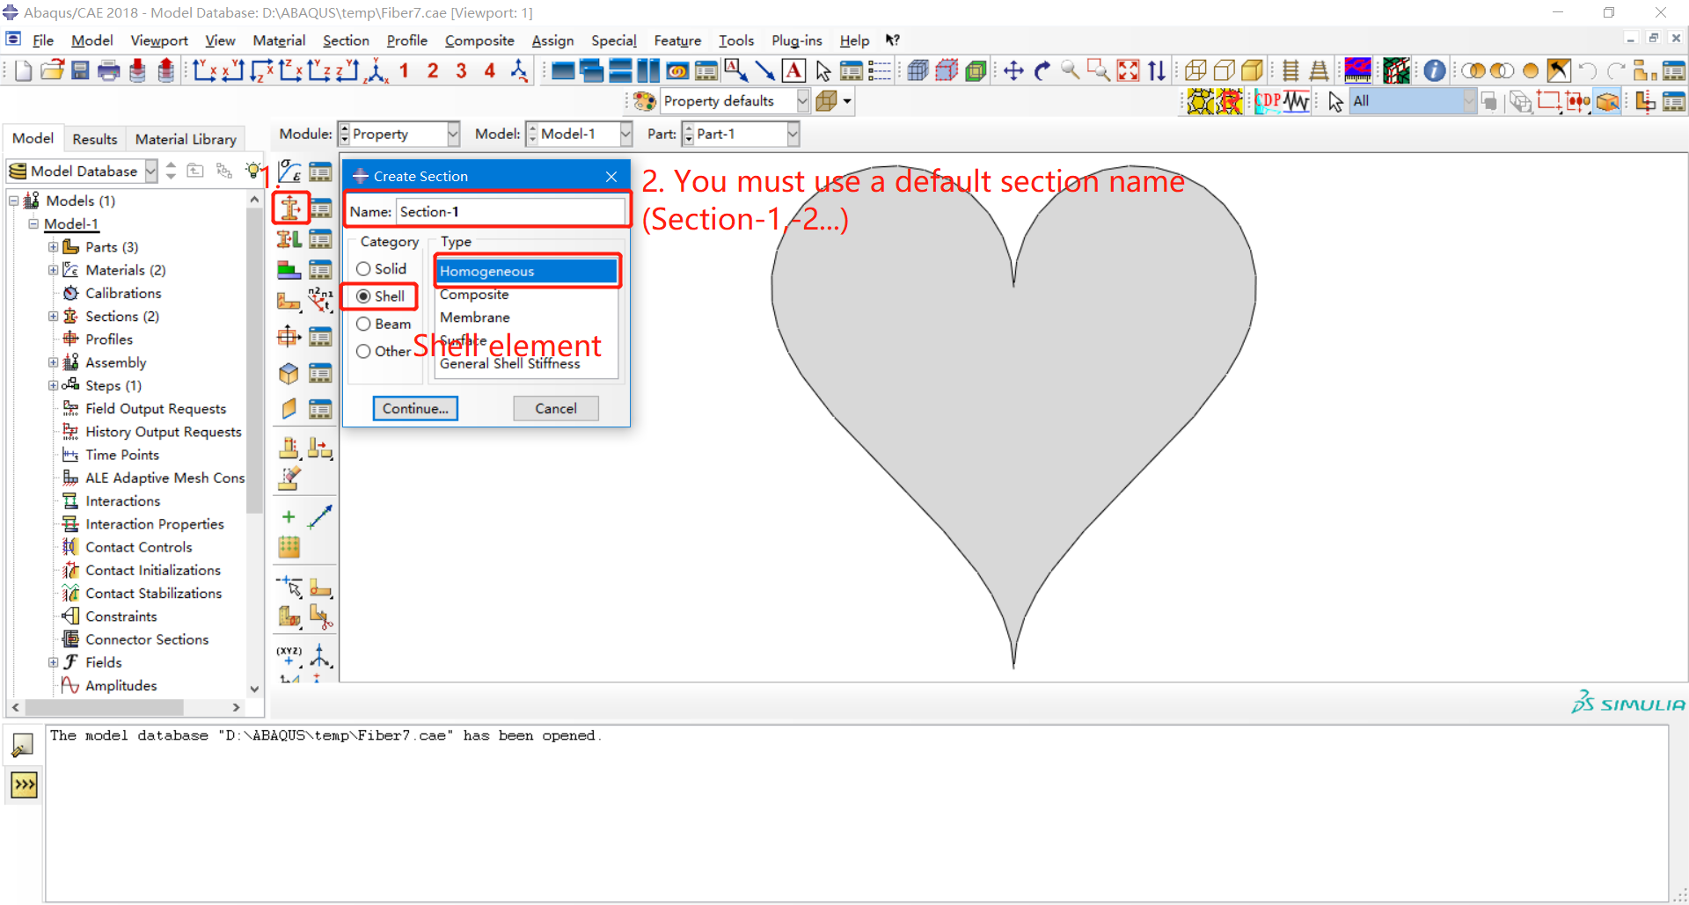The image size is (1689, 905).
Task: Choose the Beam category radio button
Action: (x=364, y=324)
